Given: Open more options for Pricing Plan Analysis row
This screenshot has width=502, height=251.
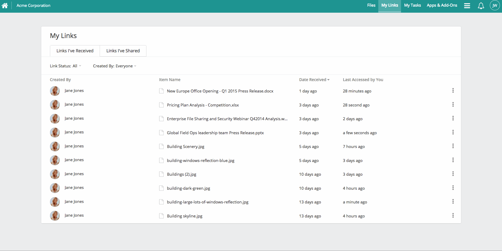Looking at the screenshot, I should pos(453,105).
